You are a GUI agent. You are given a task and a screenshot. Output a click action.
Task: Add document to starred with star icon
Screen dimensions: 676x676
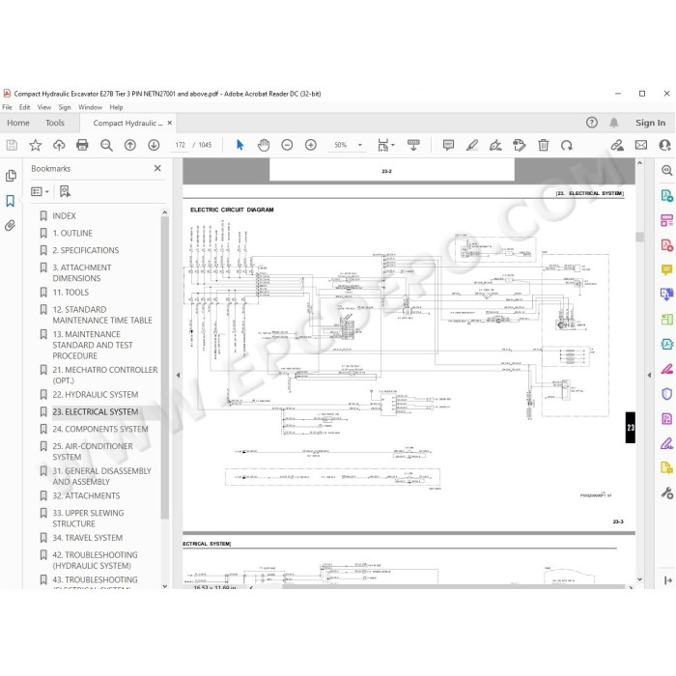tap(36, 145)
